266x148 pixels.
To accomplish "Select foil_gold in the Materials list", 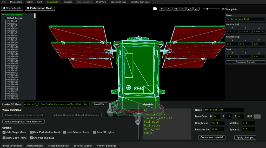I will (151, 122).
